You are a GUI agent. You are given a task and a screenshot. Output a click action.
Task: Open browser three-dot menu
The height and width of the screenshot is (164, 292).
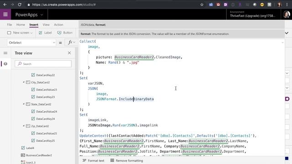287,5
